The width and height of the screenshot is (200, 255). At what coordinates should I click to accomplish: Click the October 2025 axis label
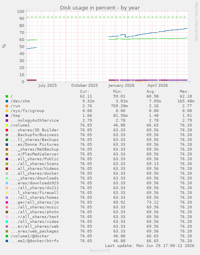tap(85, 86)
